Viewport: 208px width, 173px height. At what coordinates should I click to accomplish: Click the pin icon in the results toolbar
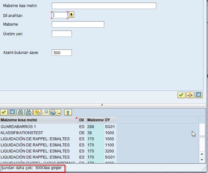tap(68, 112)
